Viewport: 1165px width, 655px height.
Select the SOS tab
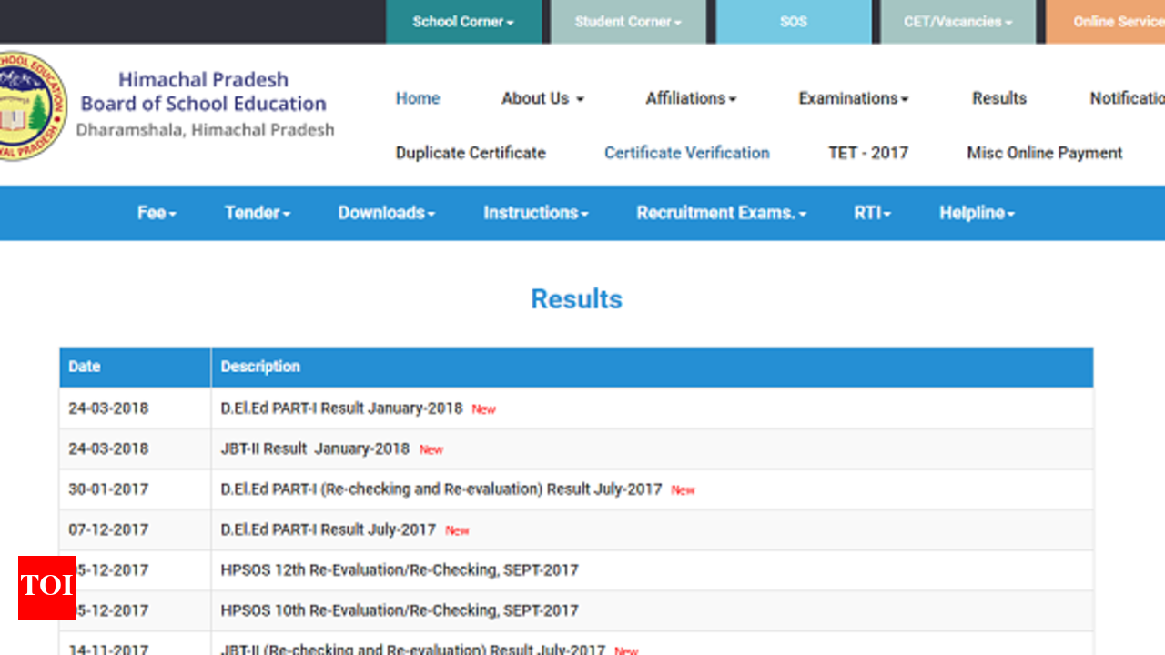point(793,22)
